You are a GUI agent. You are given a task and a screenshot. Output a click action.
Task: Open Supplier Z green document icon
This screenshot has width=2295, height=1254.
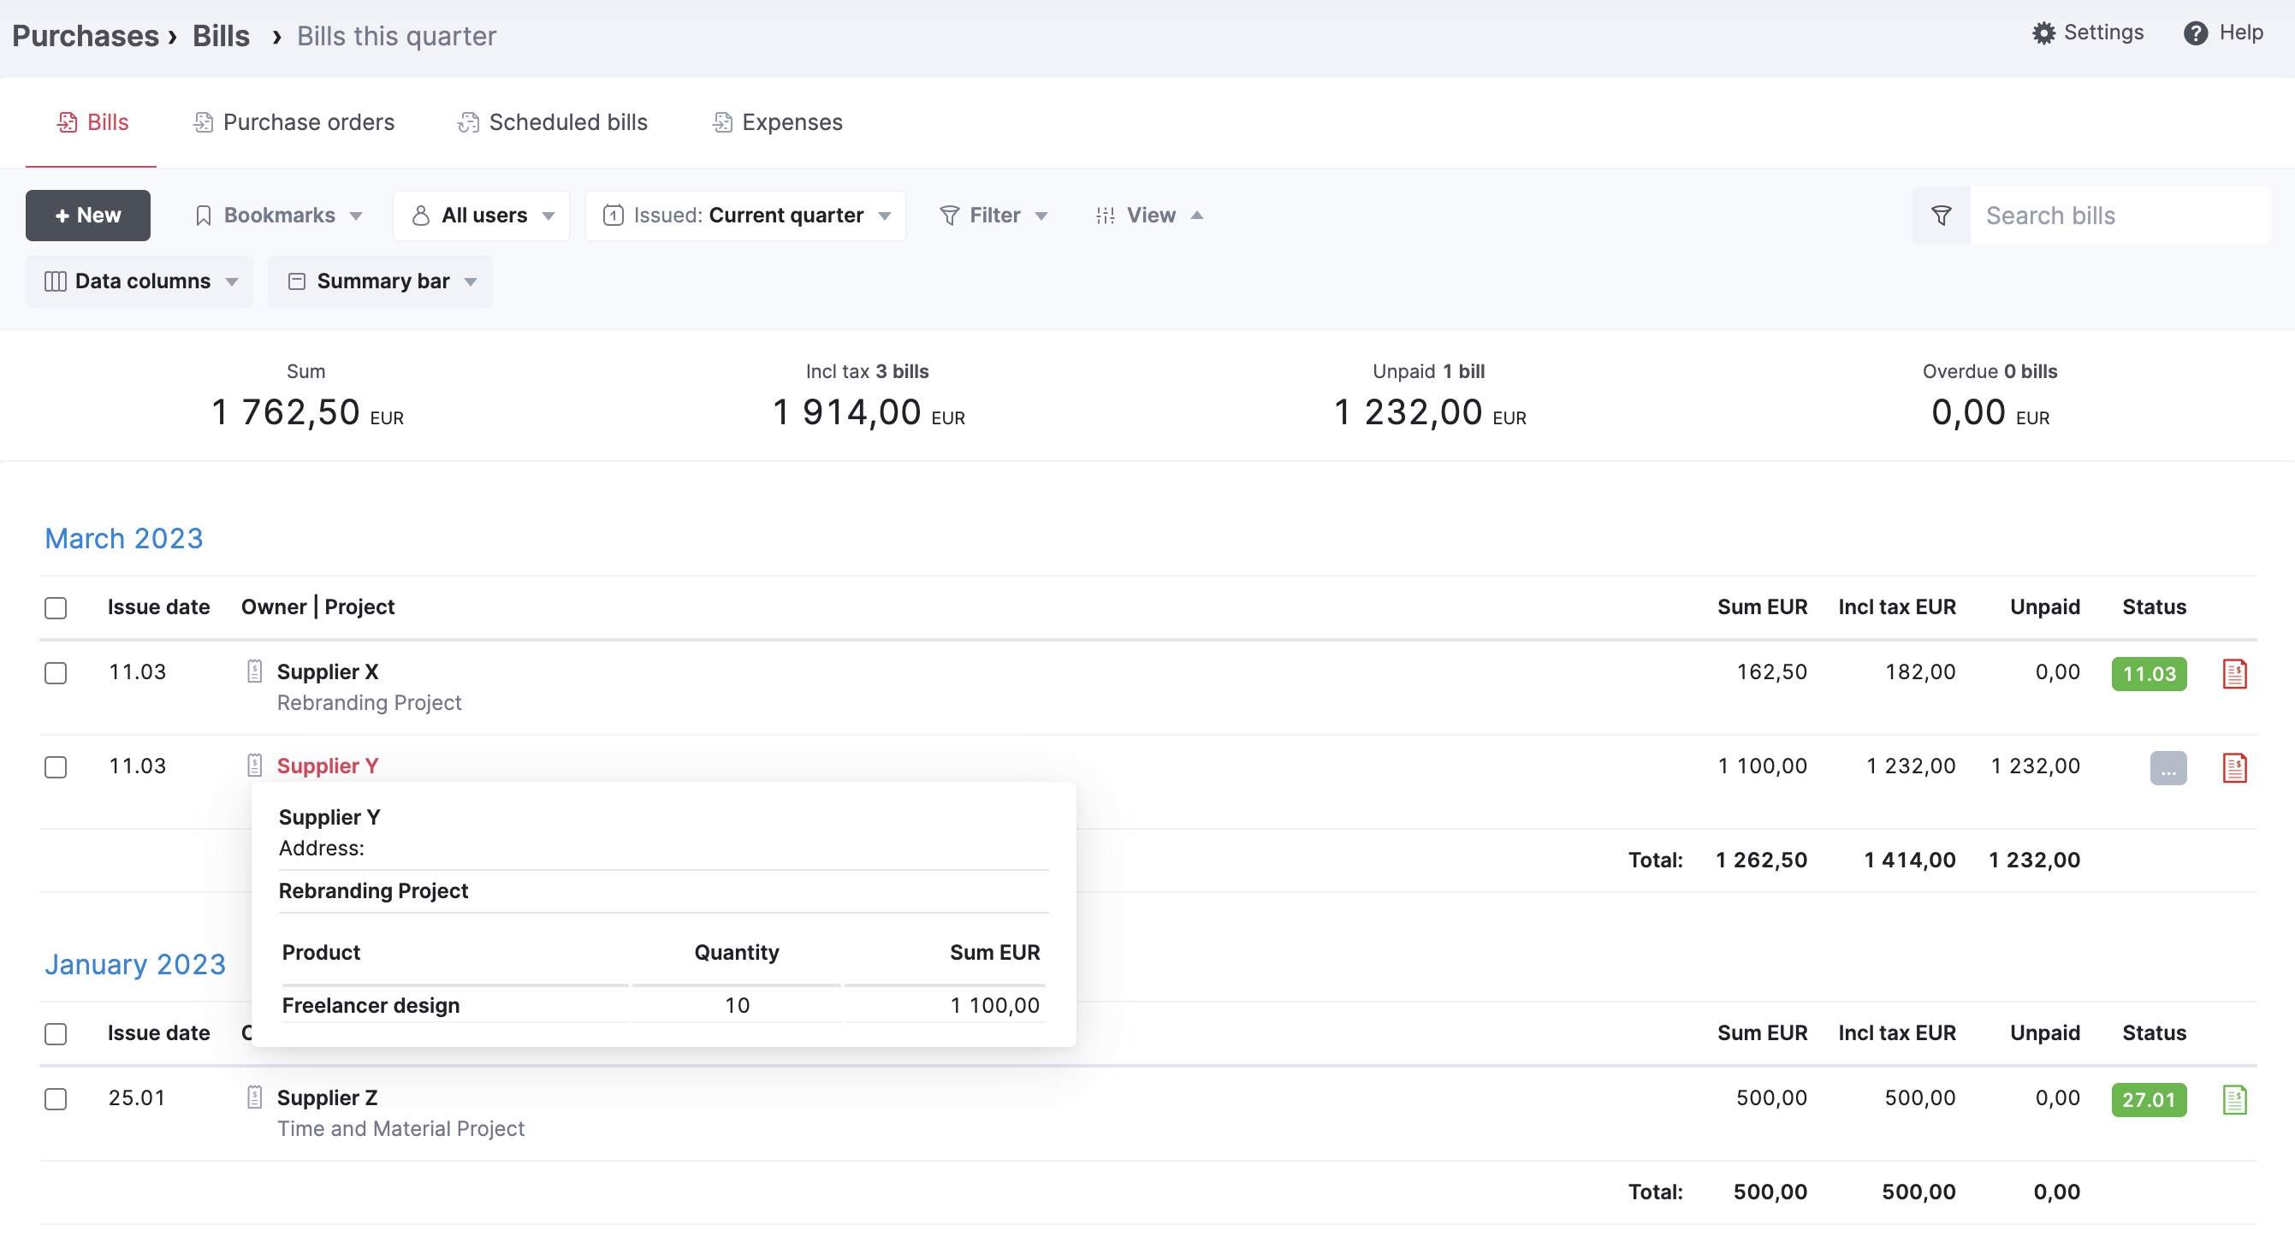(2234, 1099)
